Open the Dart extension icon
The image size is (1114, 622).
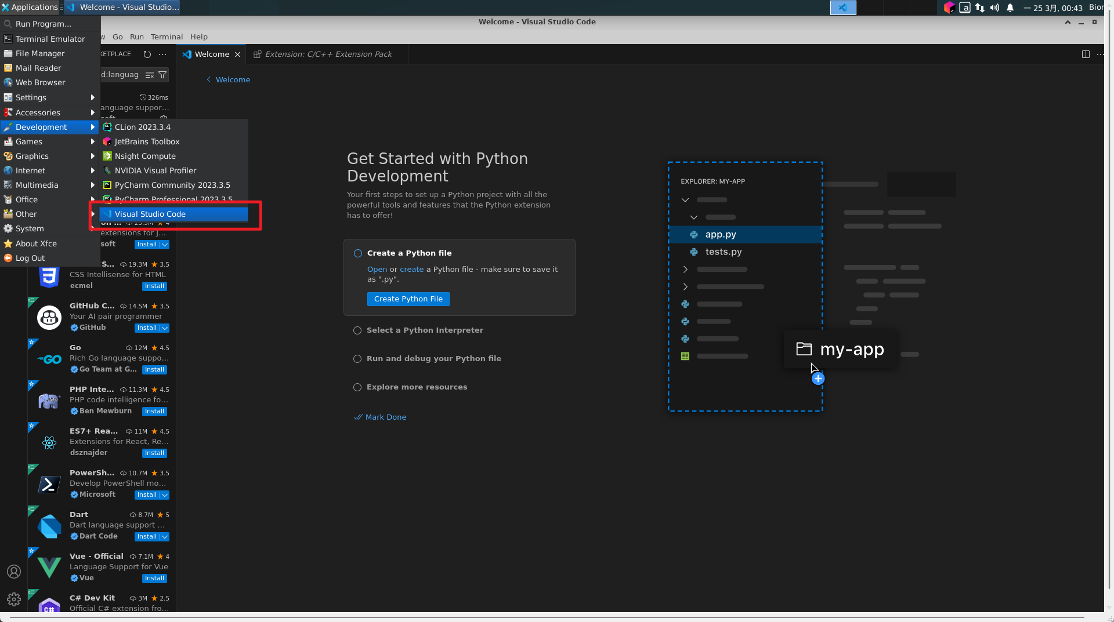(49, 526)
